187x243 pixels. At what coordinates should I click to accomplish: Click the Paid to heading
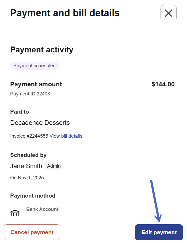click(x=20, y=112)
